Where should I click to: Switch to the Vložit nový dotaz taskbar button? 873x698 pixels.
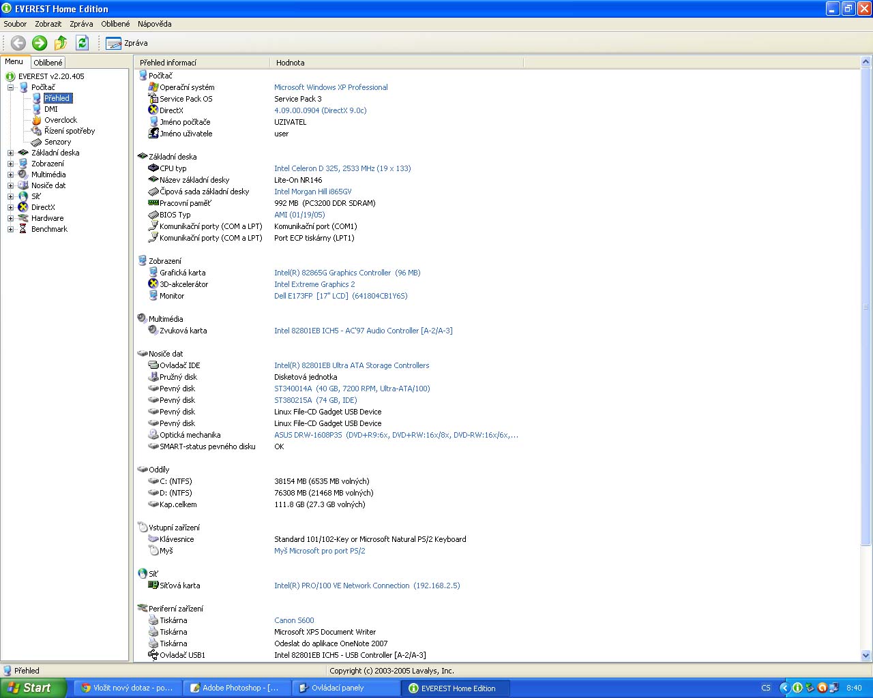pyautogui.click(x=129, y=688)
